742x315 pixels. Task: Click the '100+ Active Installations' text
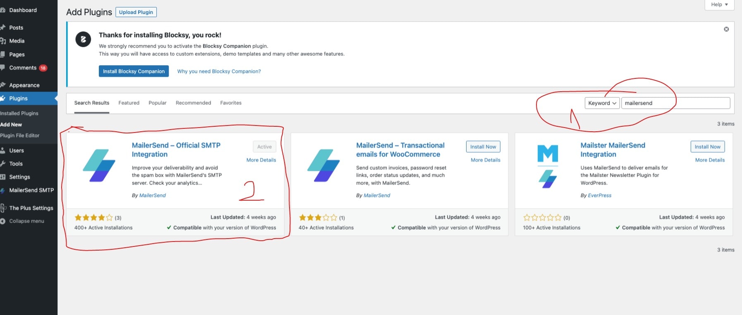point(551,228)
